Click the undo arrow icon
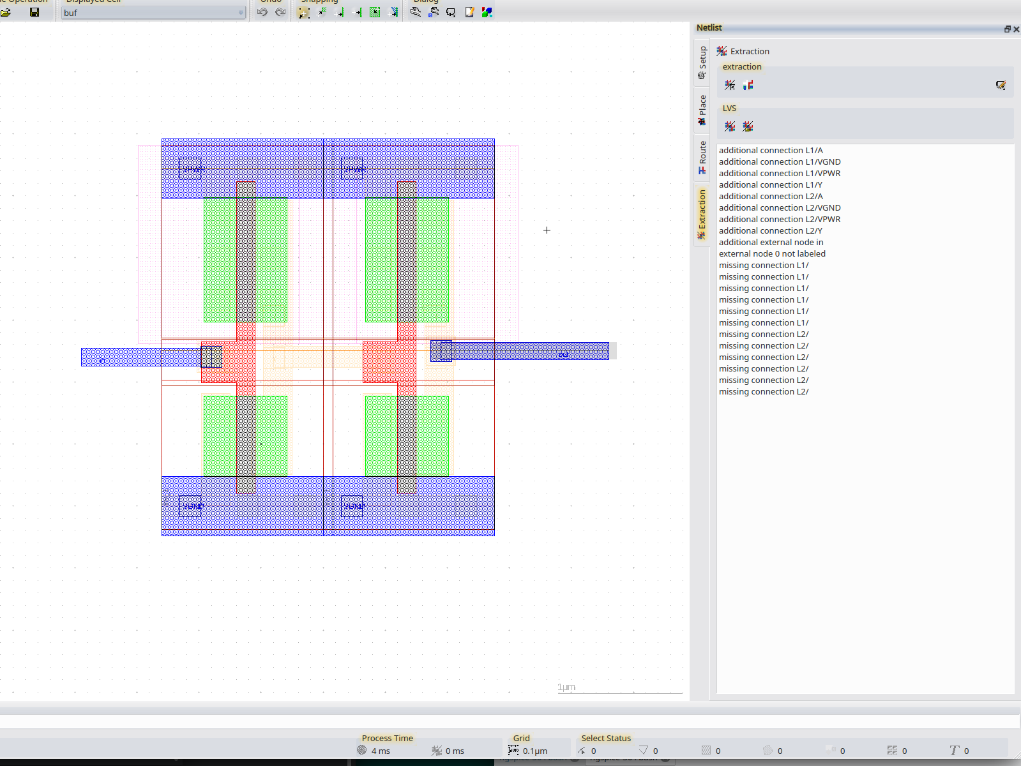1021x766 pixels. coord(262,12)
